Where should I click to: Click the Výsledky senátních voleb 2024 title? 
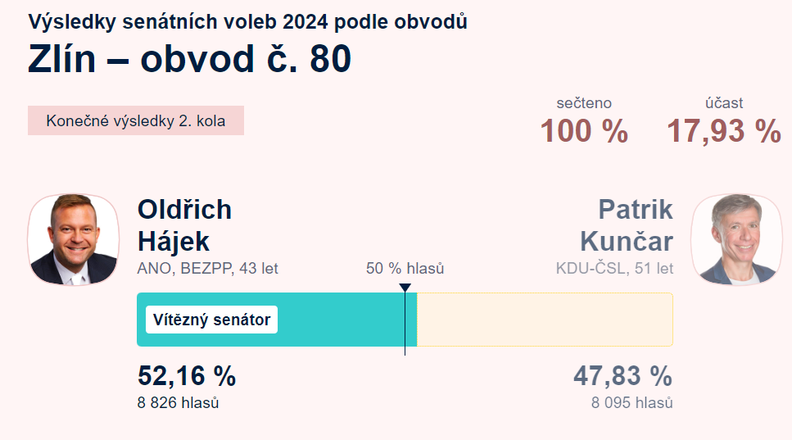click(x=247, y=22)
